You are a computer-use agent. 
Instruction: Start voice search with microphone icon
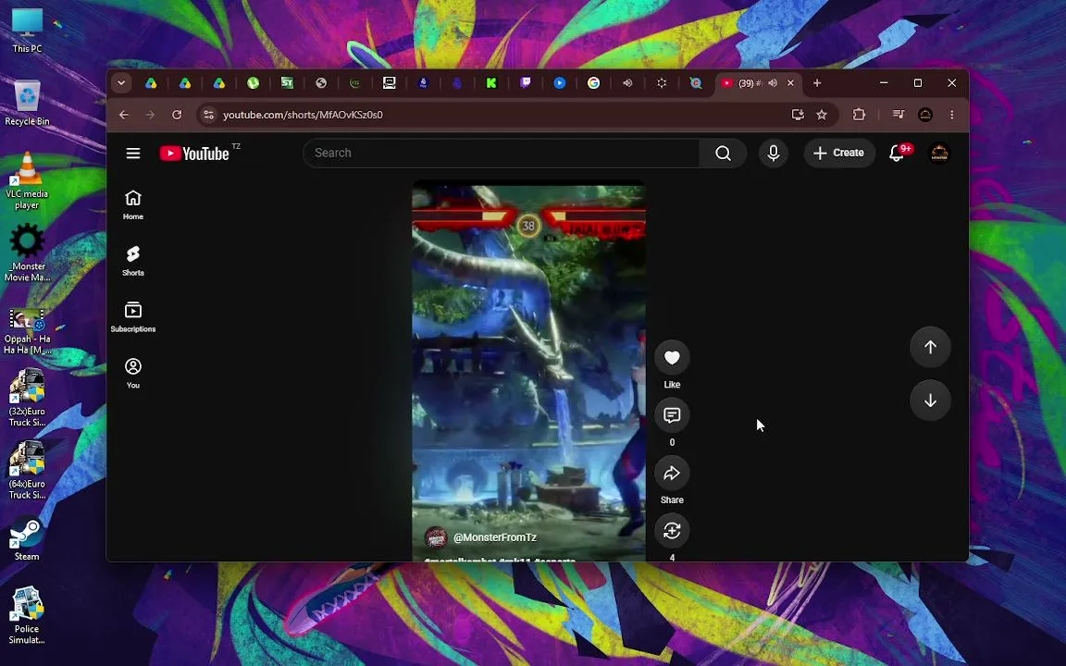pos(773,153)
